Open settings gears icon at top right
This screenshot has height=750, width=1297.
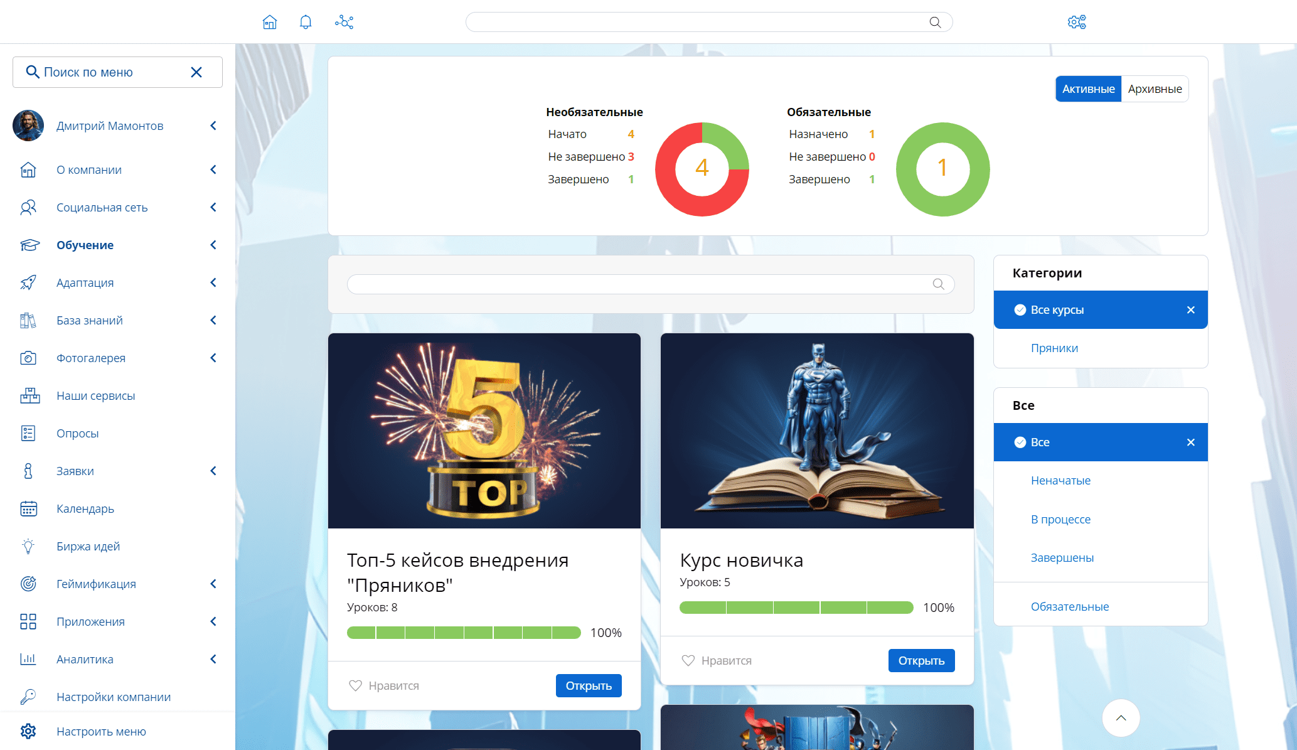[x=1077, y=23]
